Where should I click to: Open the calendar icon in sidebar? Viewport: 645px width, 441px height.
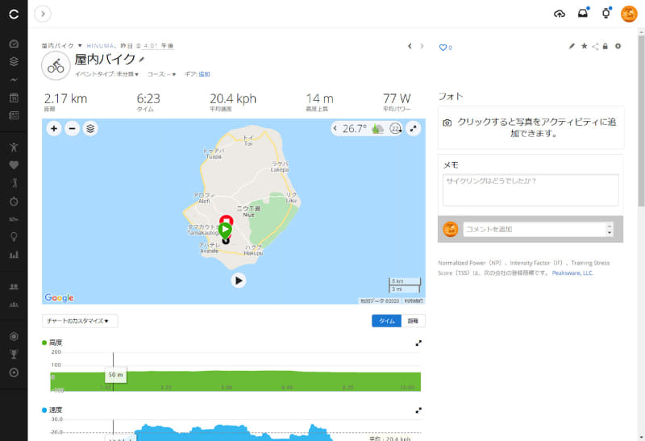pyautogui.click(x=14, y=98)
